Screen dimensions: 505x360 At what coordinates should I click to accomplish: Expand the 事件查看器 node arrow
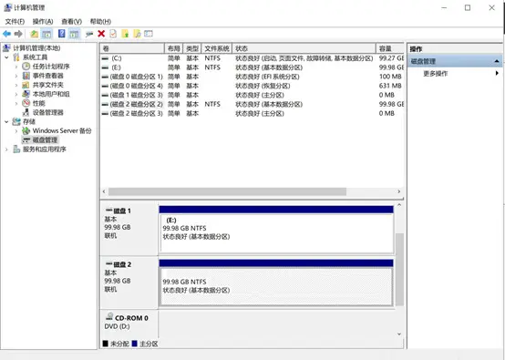click(x=16, y=76)
